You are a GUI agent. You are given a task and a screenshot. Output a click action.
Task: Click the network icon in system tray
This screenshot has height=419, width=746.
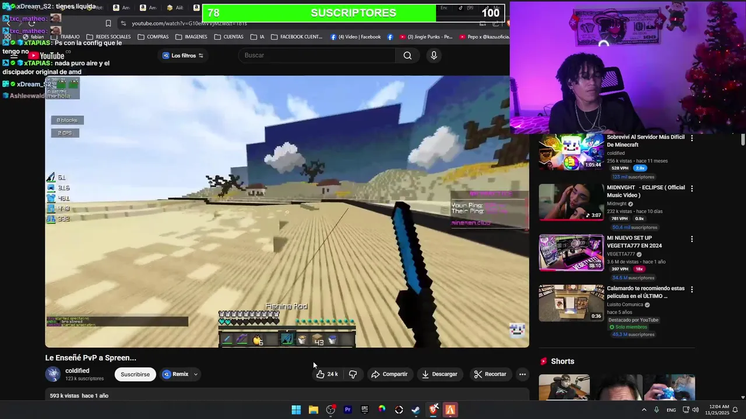tap(686, 410)
